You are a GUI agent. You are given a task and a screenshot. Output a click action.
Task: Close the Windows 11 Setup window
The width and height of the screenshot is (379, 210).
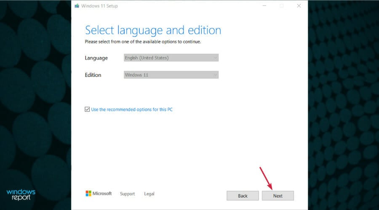point(299,6)
